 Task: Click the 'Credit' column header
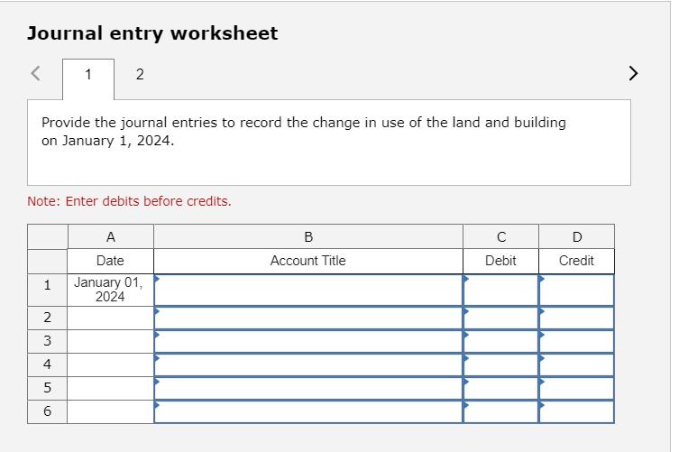tap(576, 261)
